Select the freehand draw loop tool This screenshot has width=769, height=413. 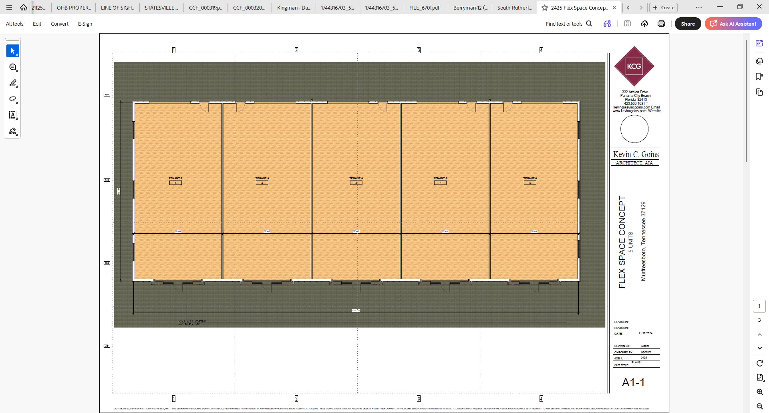tap(13, 99)
